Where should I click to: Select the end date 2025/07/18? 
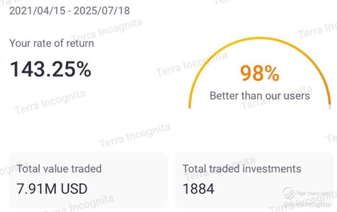pyautogui.click(x=102, y=10)
